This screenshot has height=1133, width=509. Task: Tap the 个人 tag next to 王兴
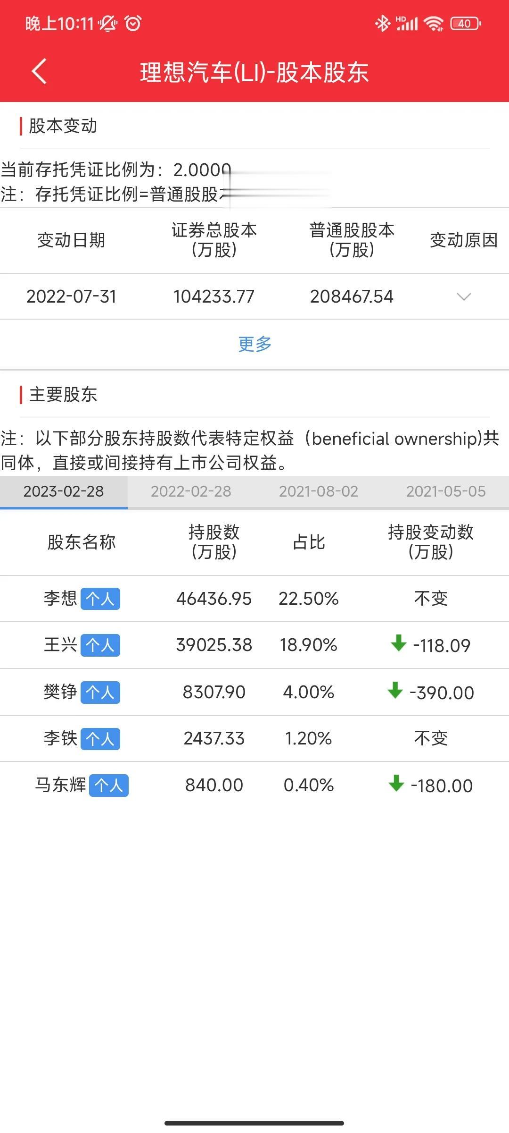tap(100, 645)
